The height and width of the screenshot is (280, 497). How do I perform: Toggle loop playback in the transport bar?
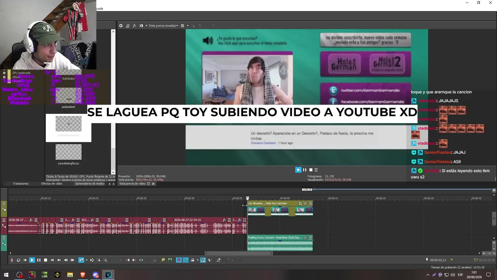click(x=18, y=260)
